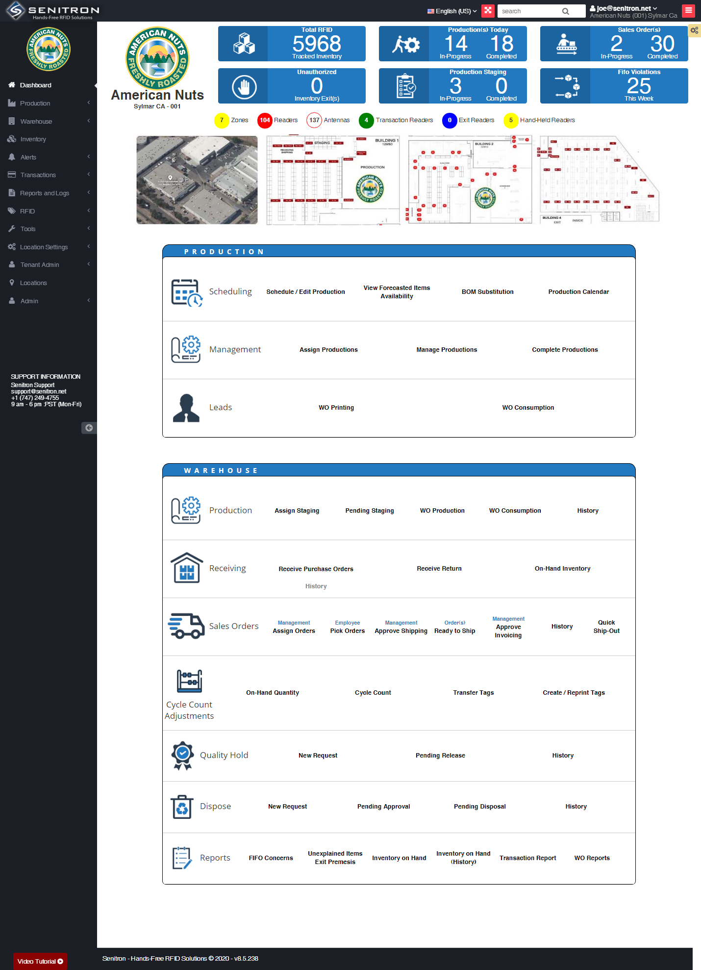The image size is (701, 970).
Task: Click the green Transaction Readers badge
Action: click(x=366, y=120)
